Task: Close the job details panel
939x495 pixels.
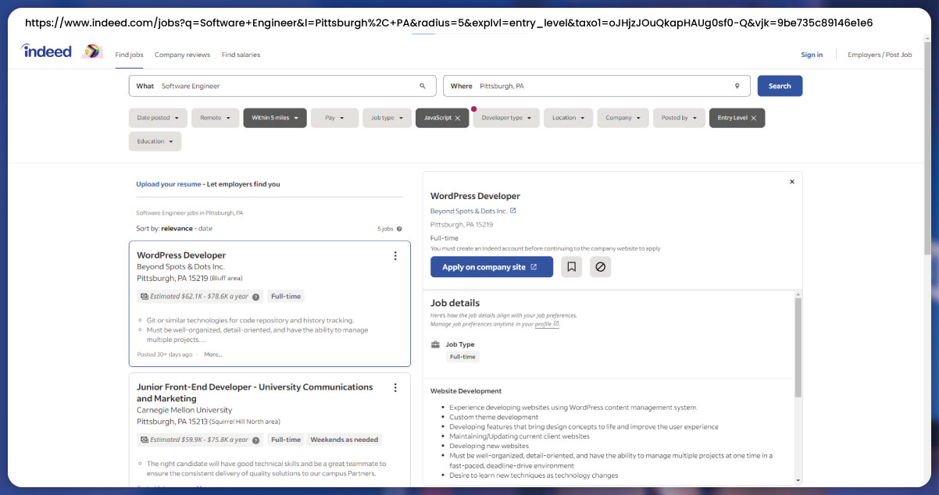Action: 791,181
